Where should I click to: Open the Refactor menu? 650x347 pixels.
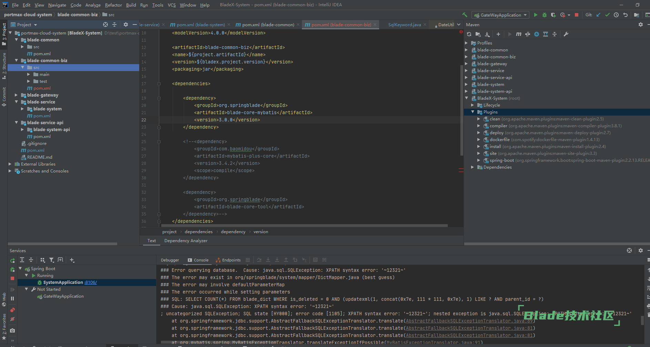(113, 5)
